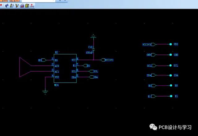
Task: Click the cyan SDA test point dot
Action: [x=170, y=75]
